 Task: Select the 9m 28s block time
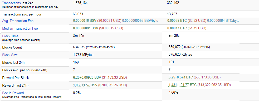pyautogui.click(x=174, y=35)
